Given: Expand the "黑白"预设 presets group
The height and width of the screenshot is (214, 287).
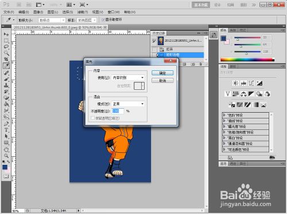Looking at the screenshot, I should (x=224, y=138).
